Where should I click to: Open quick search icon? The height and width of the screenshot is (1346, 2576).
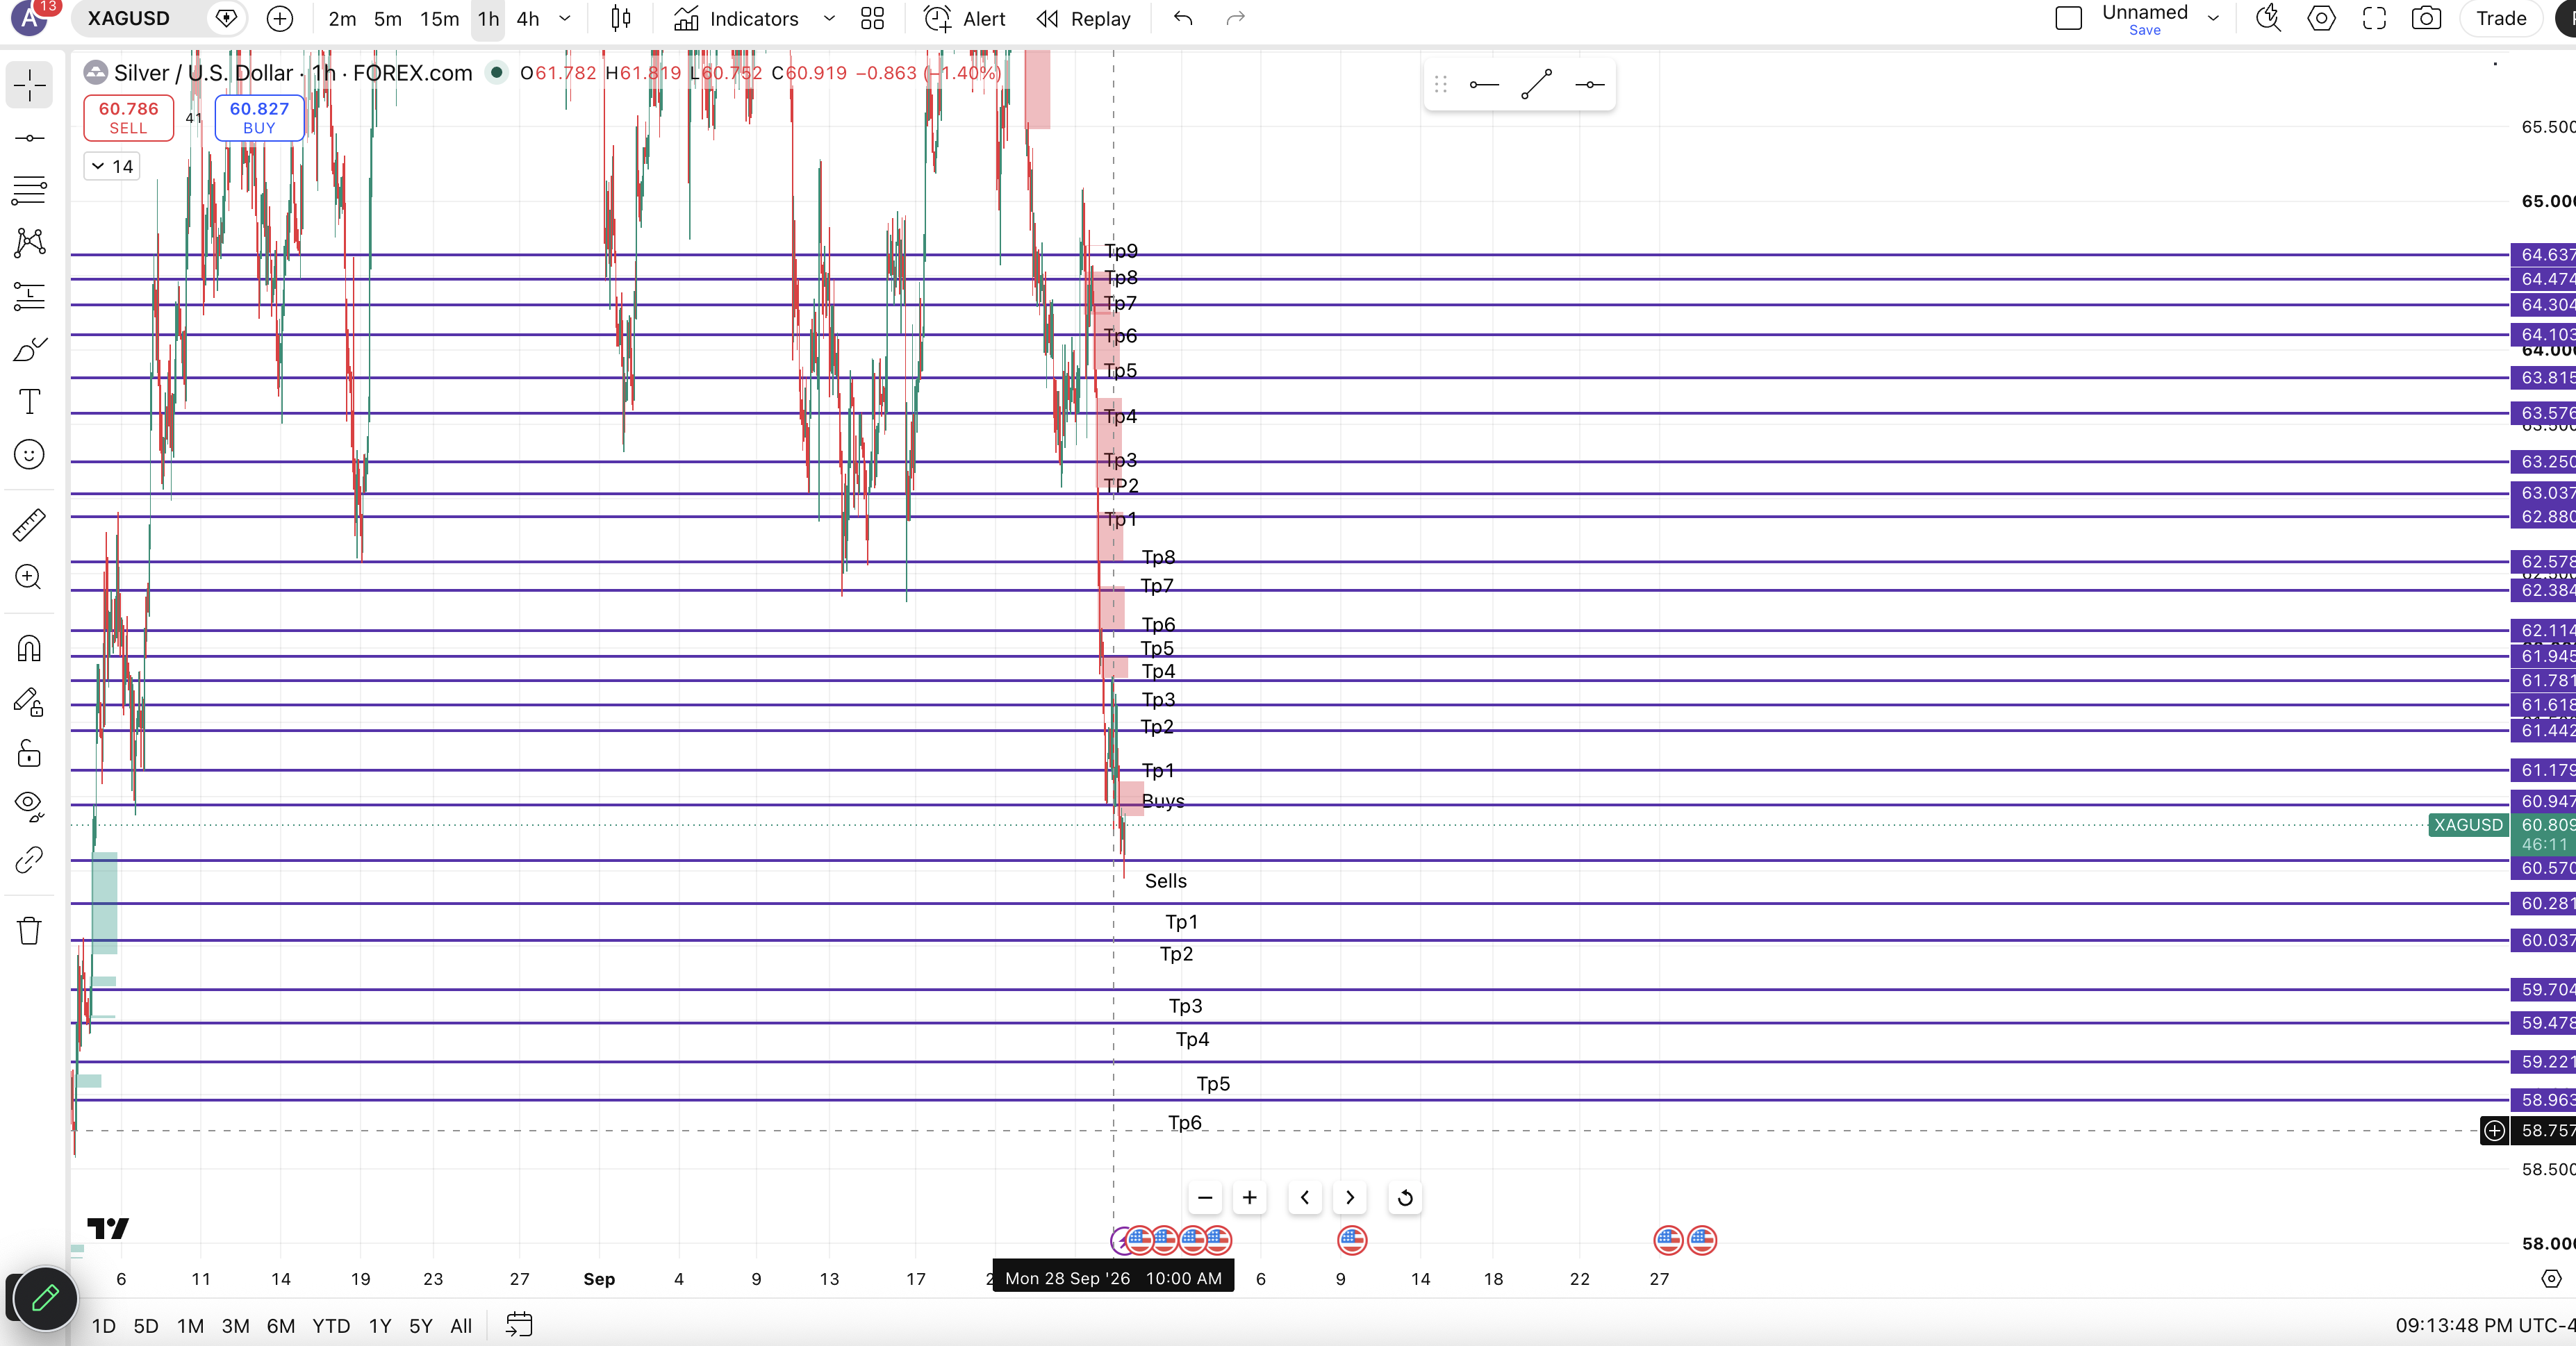point(2268,18)
